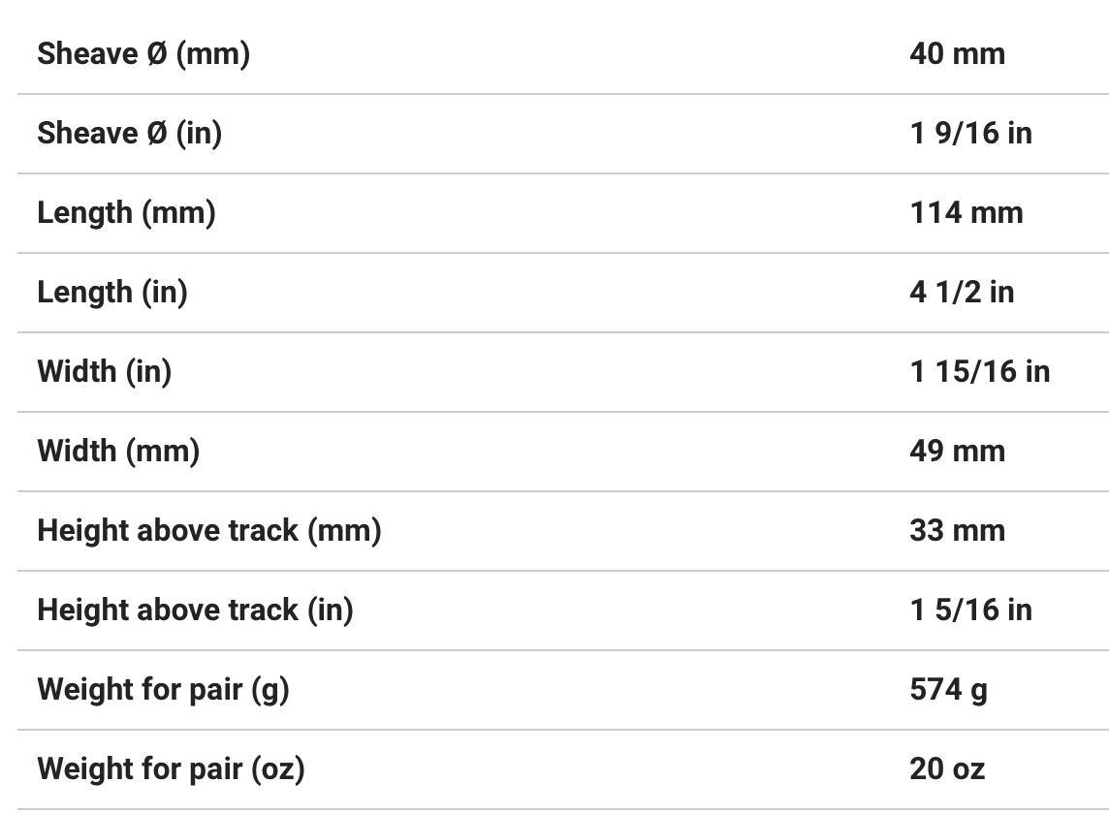Select the 1 5/16 in value
This screenshot has height=814, width=1109.
[970, 610]
